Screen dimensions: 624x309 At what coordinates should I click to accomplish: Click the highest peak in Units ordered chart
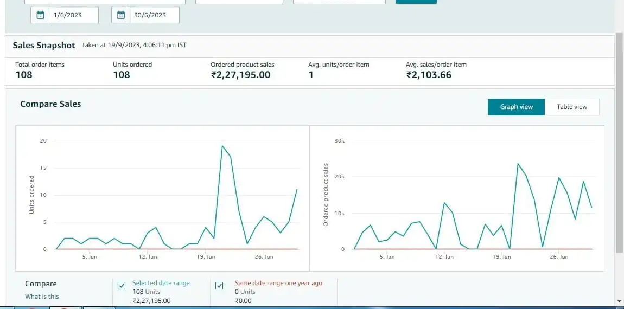[x=222, y=146]
